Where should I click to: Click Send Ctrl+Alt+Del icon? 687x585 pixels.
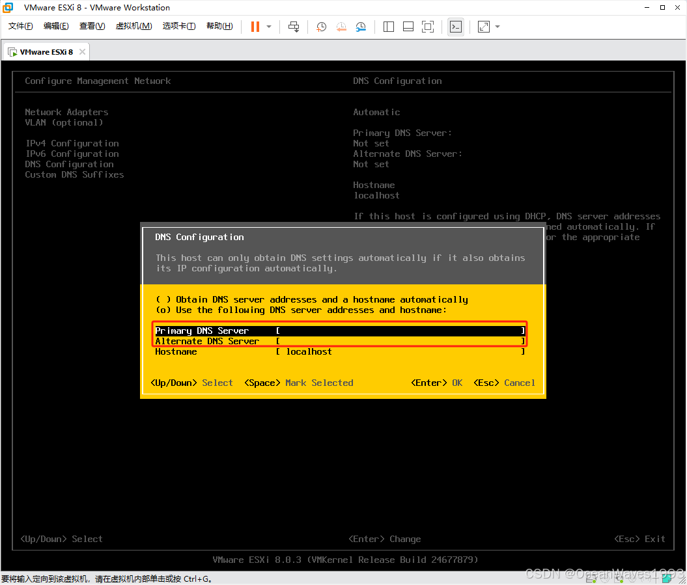[x=294, y=27]
